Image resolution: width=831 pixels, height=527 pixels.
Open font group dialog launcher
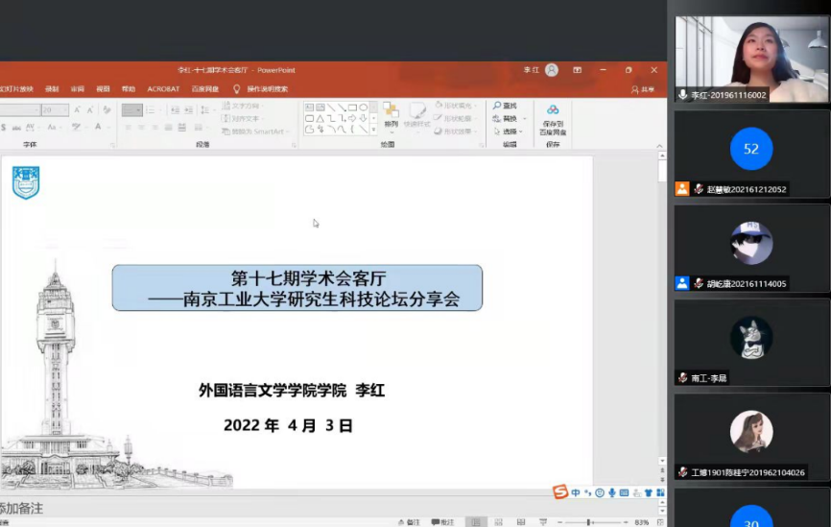pyautogui.click(x=112, y=145)
